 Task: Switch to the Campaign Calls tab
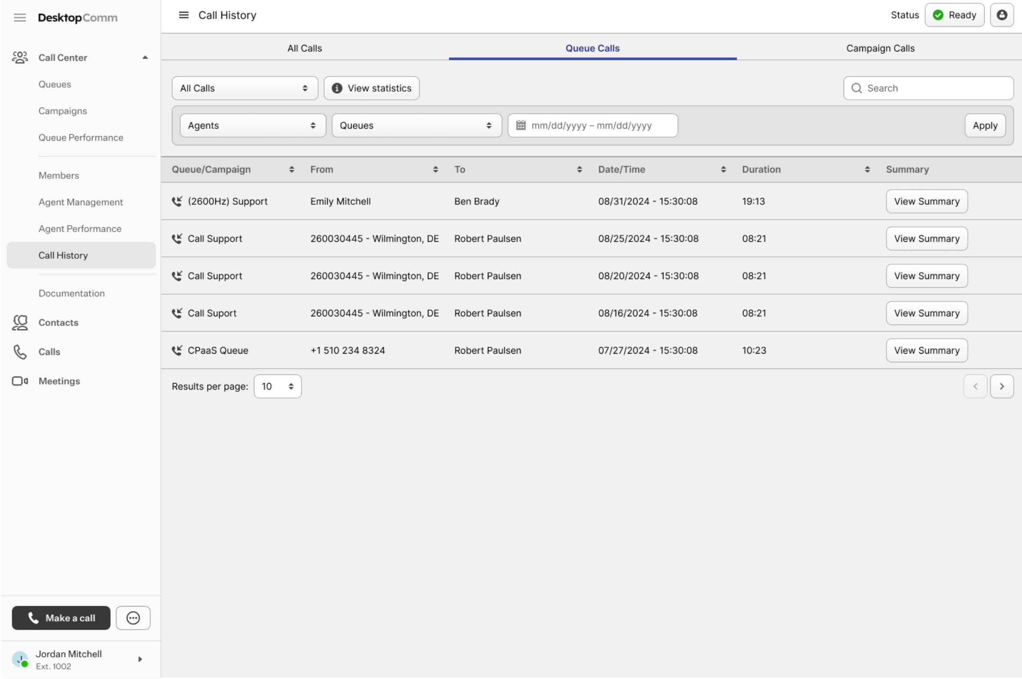pyautogui.click(x=880, y=48)
